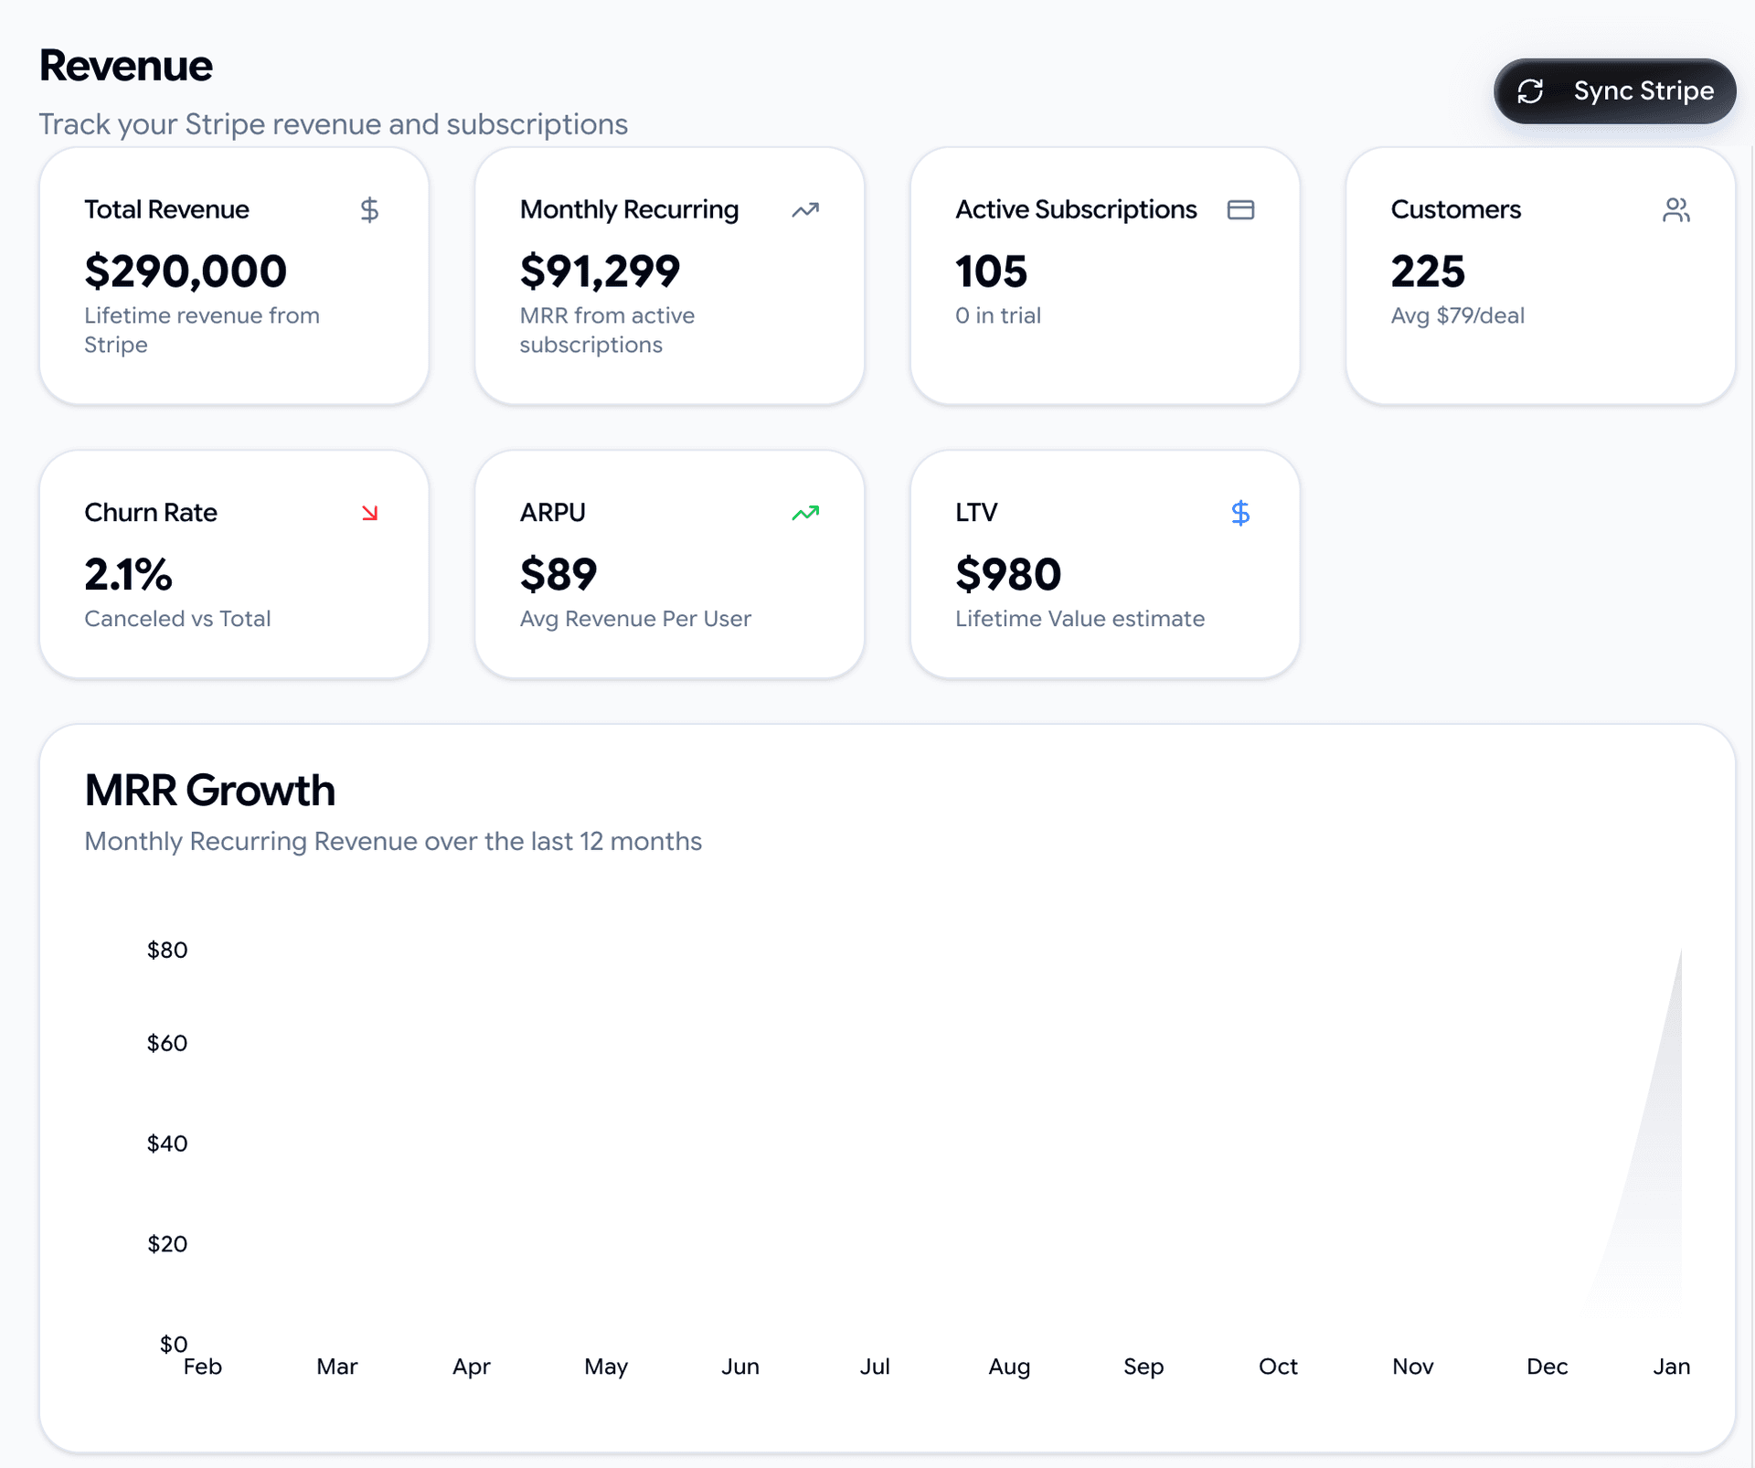
Task: Click the credit card icon on Active Subscriptions
Action: (1240, 209)
